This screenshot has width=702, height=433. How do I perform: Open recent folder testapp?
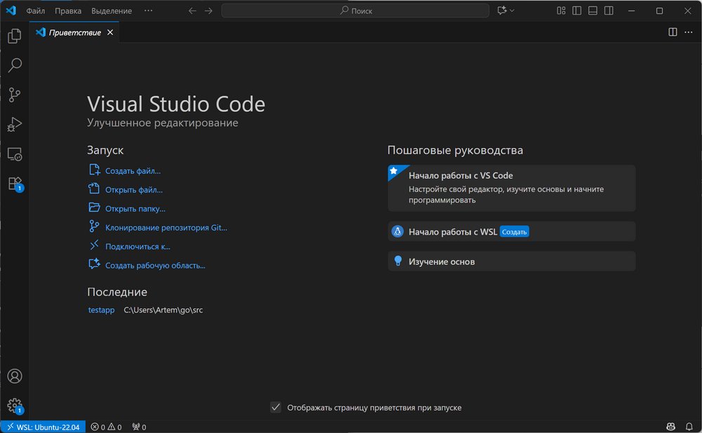101,310
